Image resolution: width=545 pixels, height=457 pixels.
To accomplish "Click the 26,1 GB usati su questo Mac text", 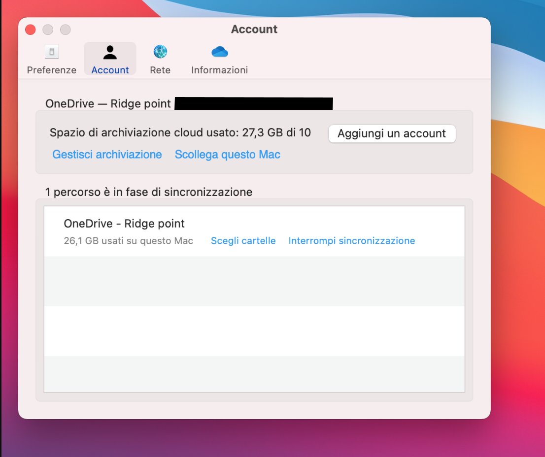I will tap(128, 241).
